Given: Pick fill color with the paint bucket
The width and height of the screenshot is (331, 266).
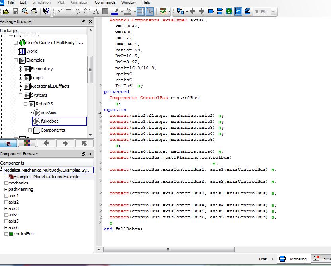Looking at the screenshot, I should (x=128, y=11).
